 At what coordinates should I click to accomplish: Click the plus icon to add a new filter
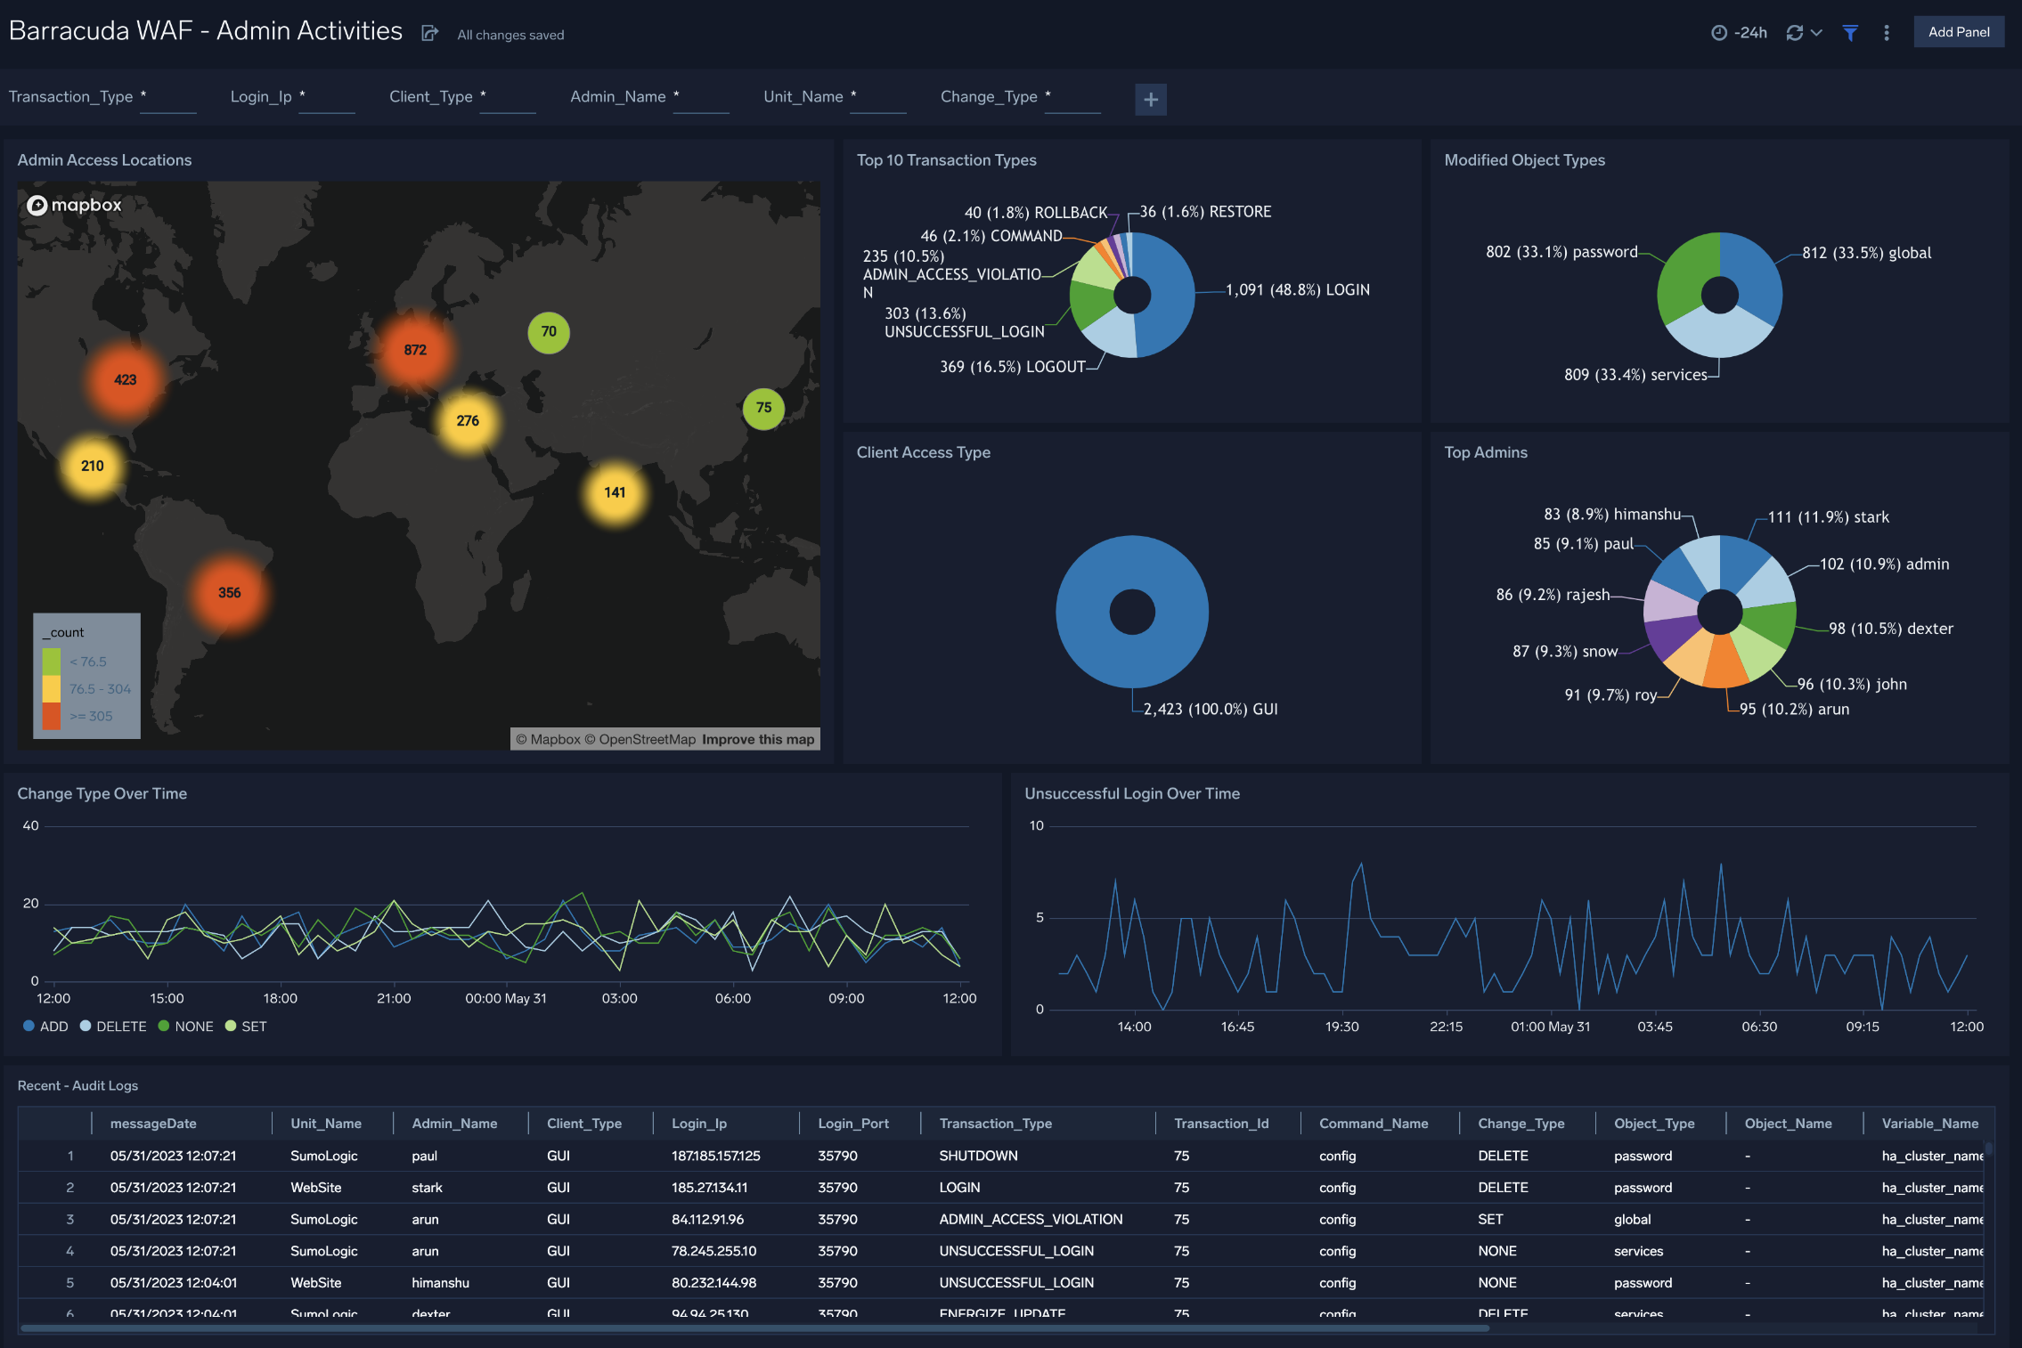tap(1151, 99)
